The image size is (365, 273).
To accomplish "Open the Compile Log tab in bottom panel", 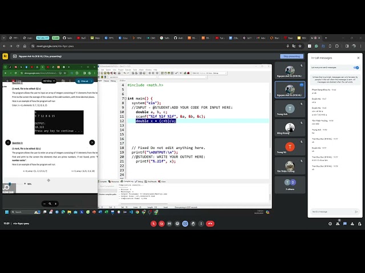I will click(x=127, y=181).
